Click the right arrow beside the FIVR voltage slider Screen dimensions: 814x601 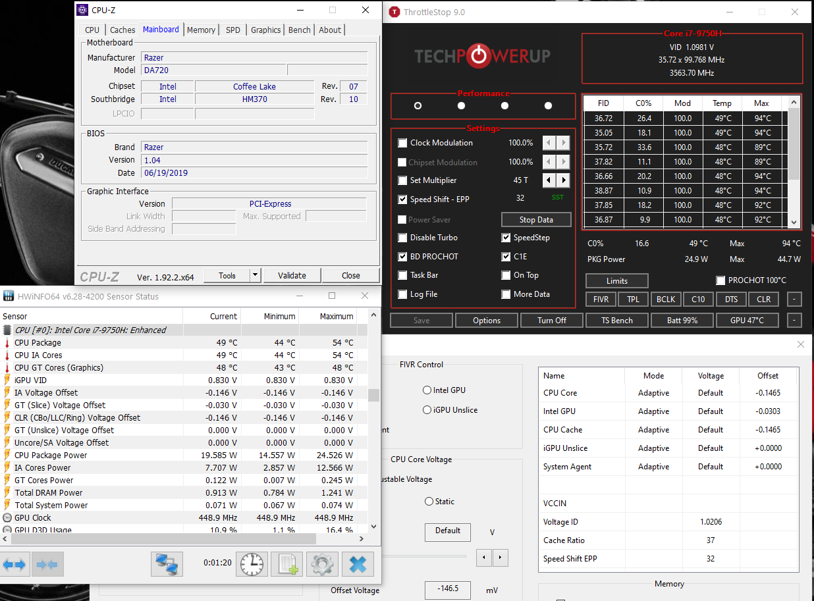click(x=500, y=558)
